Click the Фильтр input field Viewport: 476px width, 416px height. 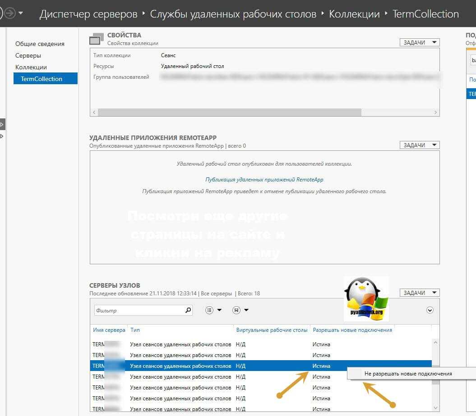pos(139,311)
